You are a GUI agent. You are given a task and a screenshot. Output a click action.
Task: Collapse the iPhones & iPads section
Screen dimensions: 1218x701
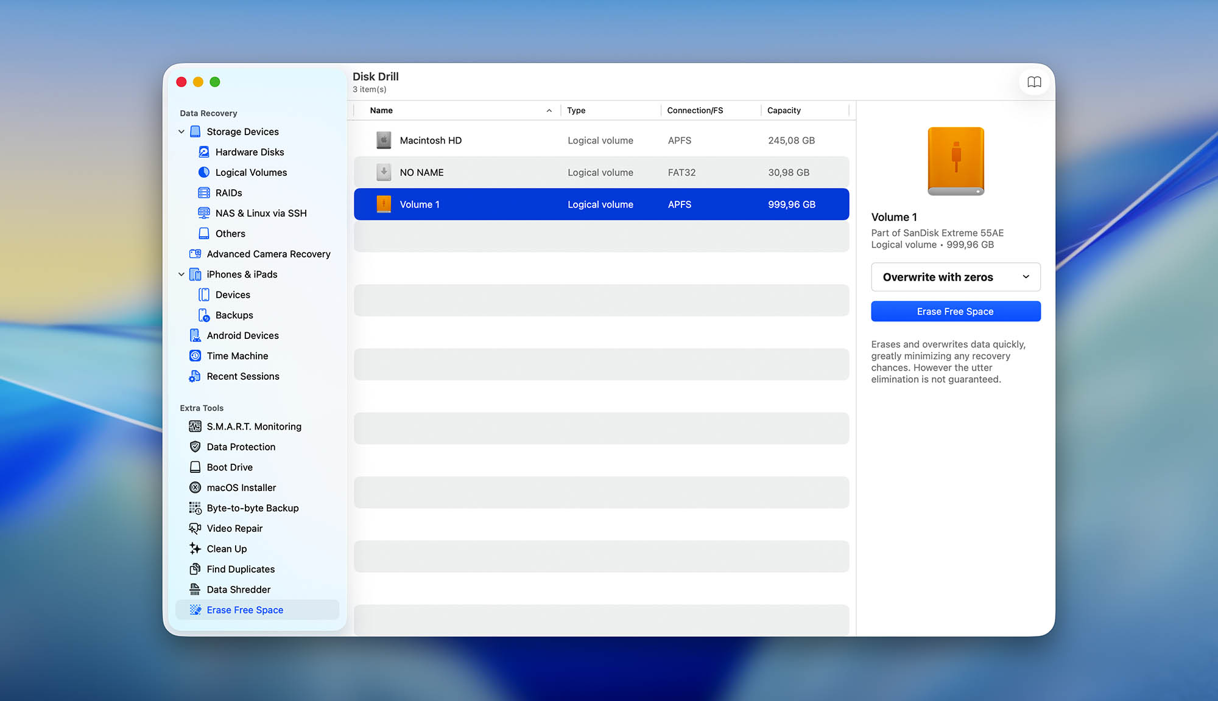coord(181,274)
